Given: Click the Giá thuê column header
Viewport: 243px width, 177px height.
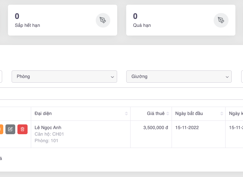Looking at the screenshot, I should click(155, 114).
